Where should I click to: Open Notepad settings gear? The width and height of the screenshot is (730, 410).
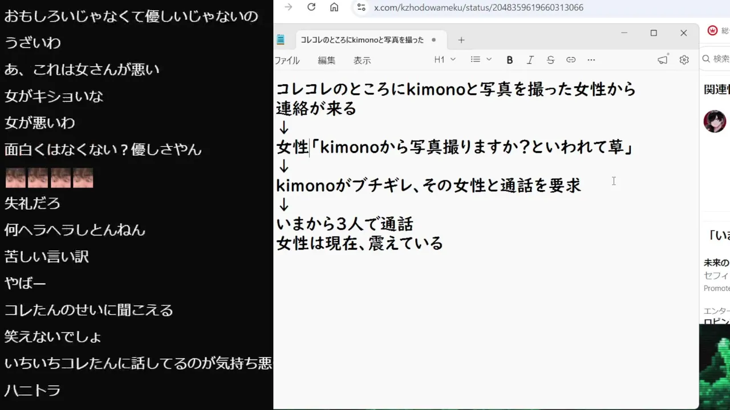[x=684, y=60]
